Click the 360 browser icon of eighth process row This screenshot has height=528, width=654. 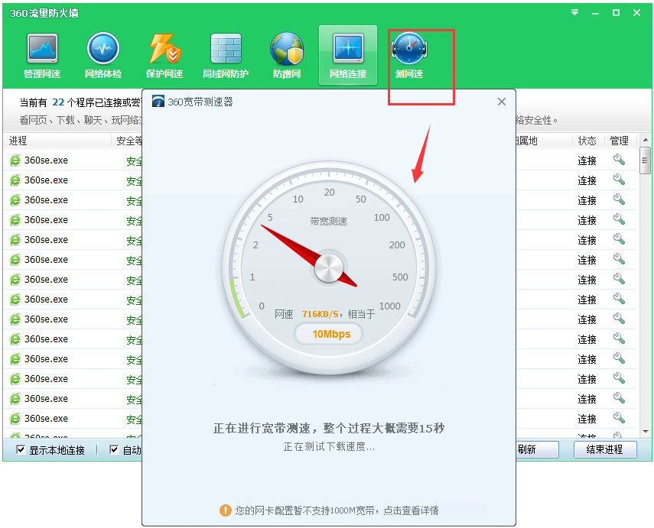click(15, 300)
